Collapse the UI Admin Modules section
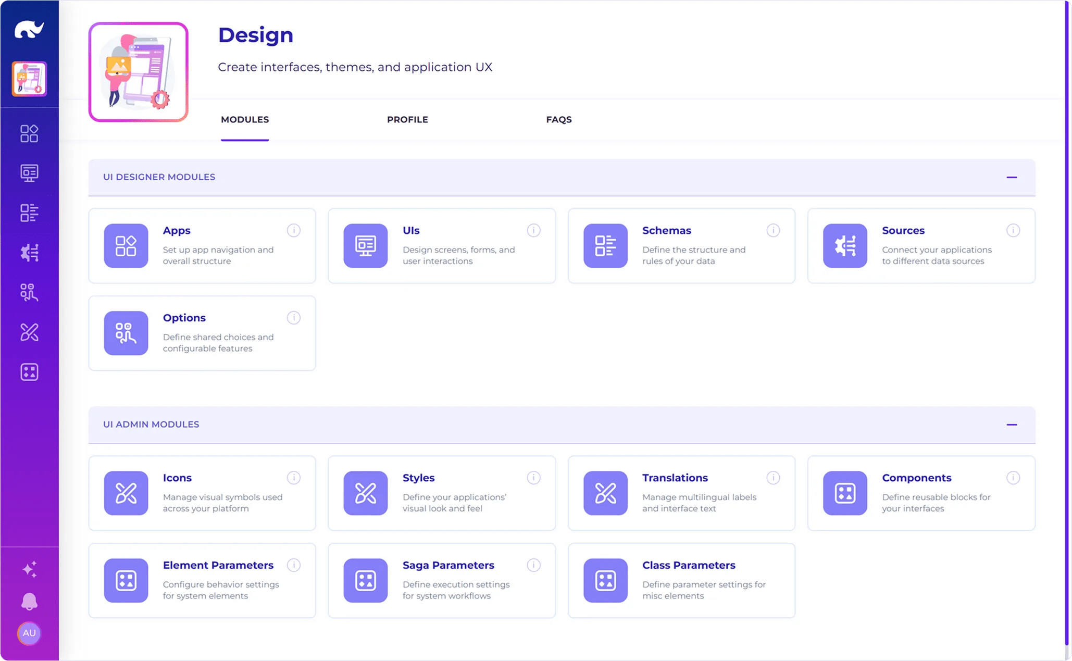 (1013, 425)
